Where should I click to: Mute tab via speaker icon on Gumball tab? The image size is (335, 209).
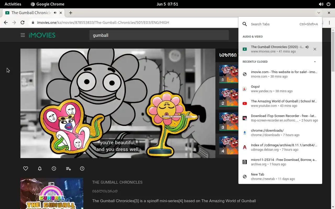(x=55, y=13)
